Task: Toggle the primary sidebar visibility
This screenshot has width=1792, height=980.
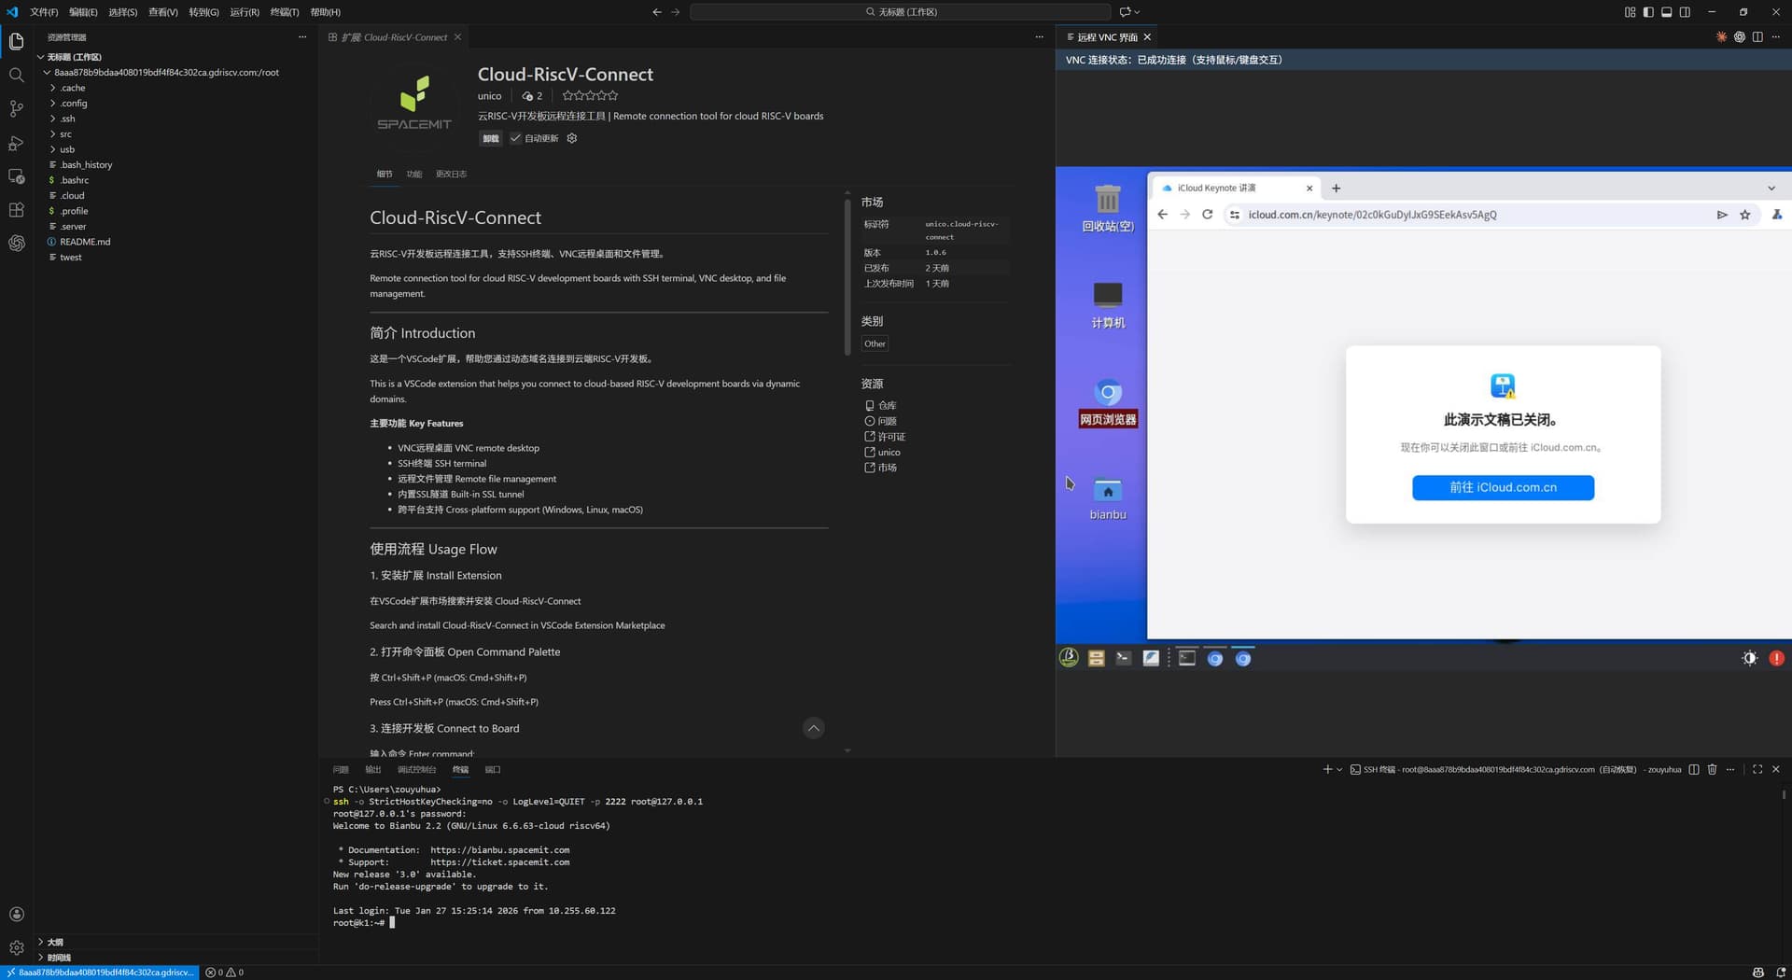Action: (1648, 12)
